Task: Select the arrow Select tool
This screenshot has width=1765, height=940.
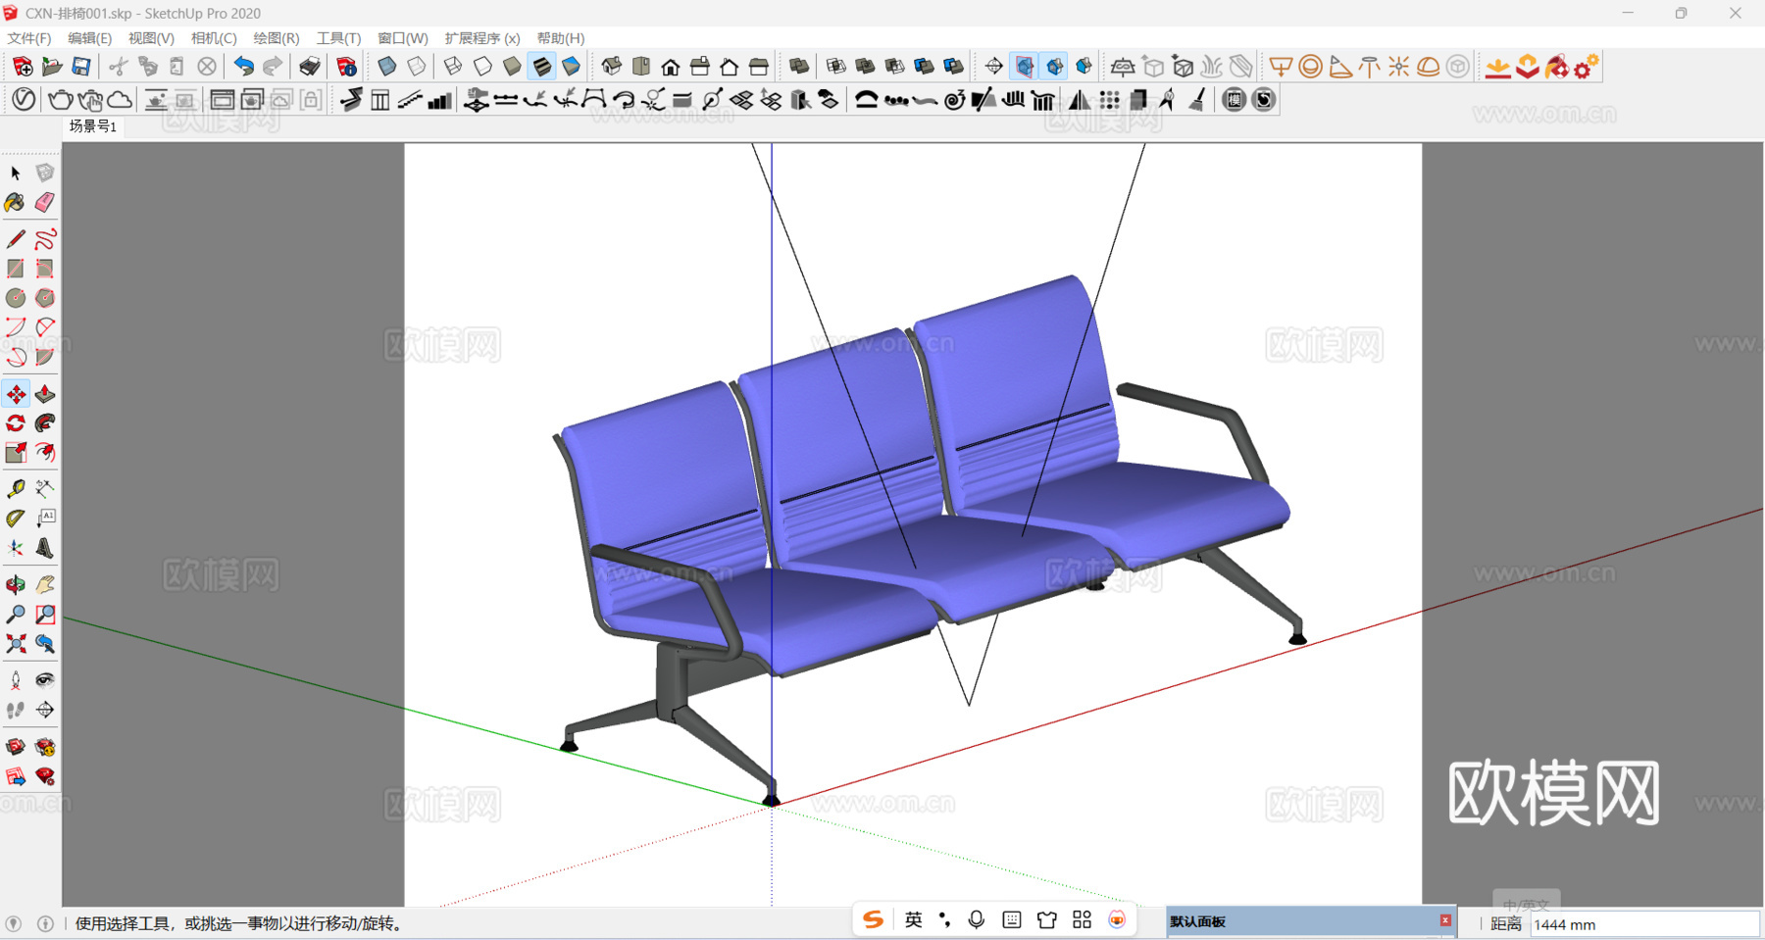Action: click(16, 173)
